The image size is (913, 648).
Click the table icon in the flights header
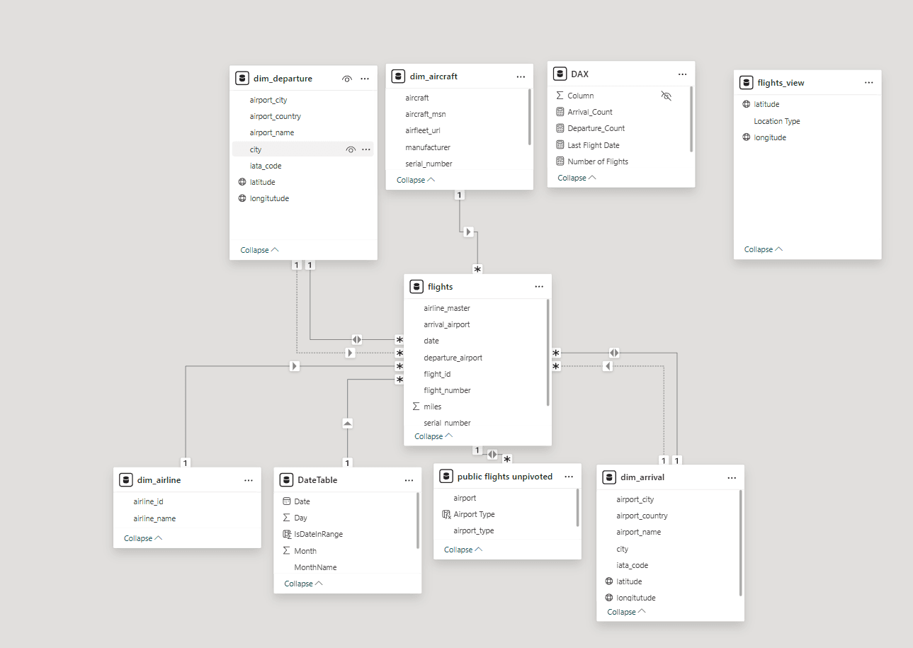click(x=416, y=286)
